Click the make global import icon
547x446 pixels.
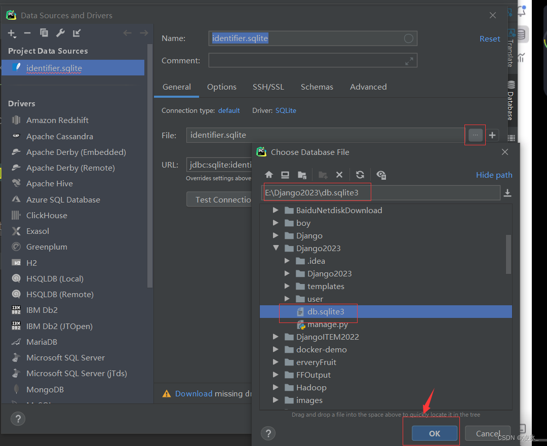coord(77,33)
